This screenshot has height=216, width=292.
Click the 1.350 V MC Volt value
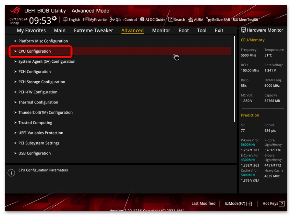point(247,101)
